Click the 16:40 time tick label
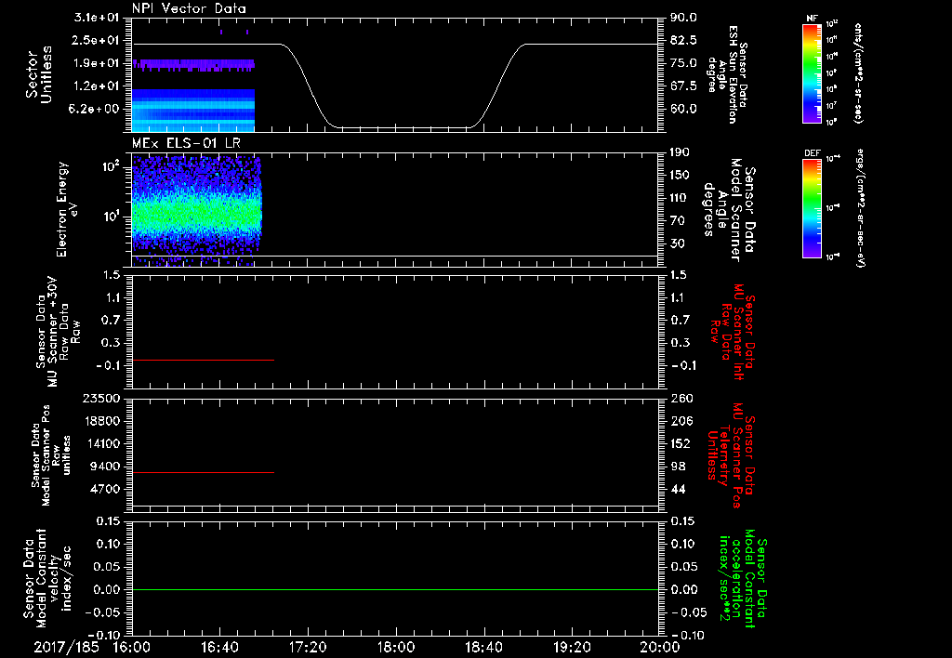952x658 pixels. [219, 647]
